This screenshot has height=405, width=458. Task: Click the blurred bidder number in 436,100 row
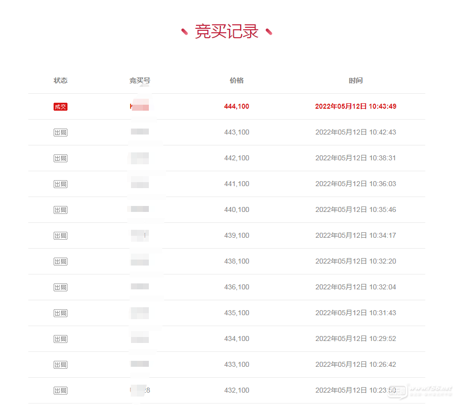[139, 287]
